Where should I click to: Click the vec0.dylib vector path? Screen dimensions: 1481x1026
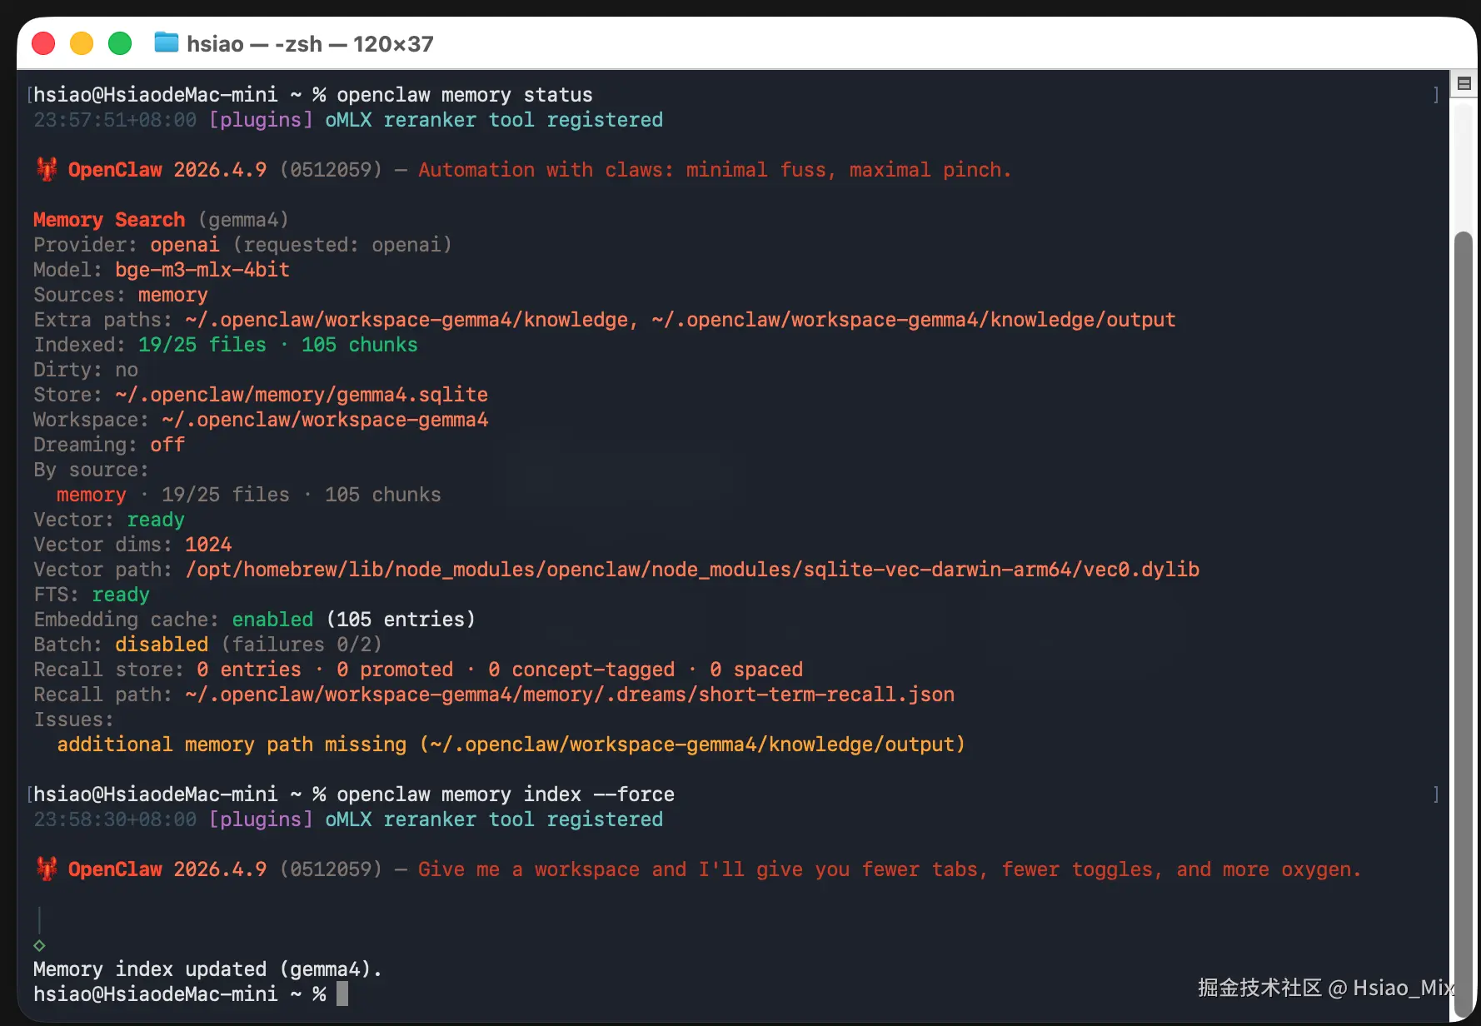(x=692, y=570)
